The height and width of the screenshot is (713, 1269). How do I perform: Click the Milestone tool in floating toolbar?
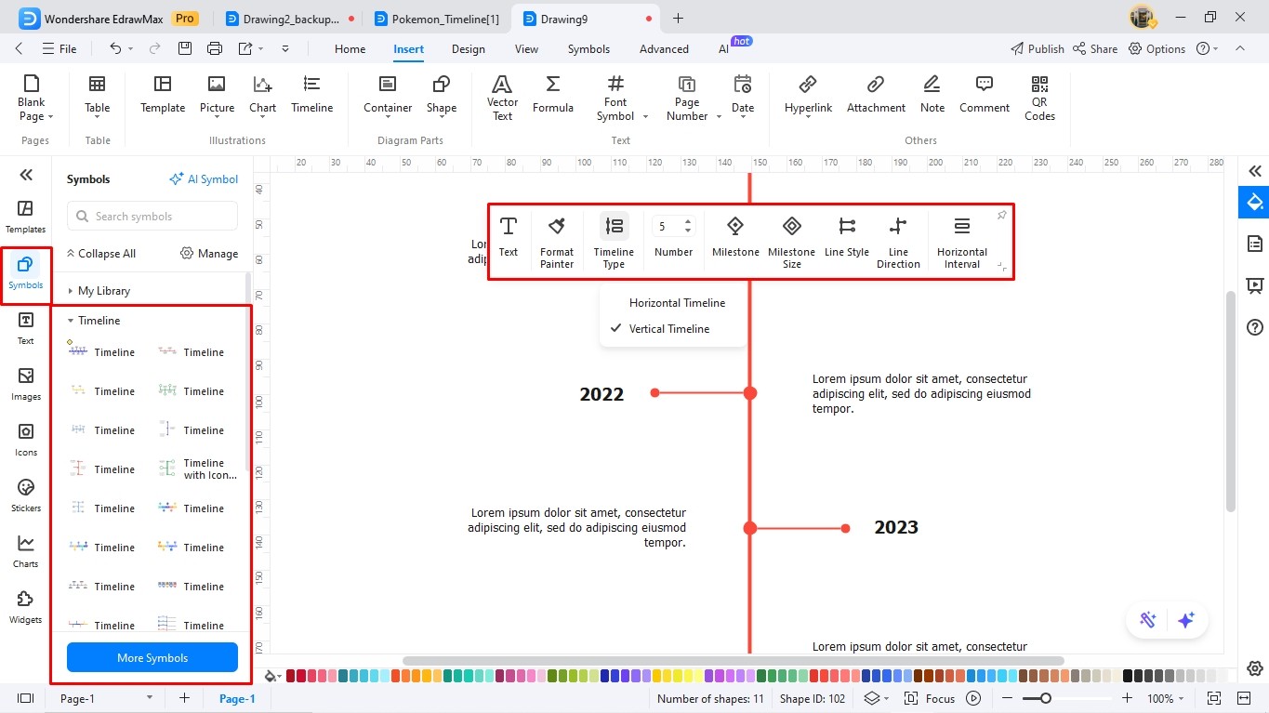(x=735, y=237)
